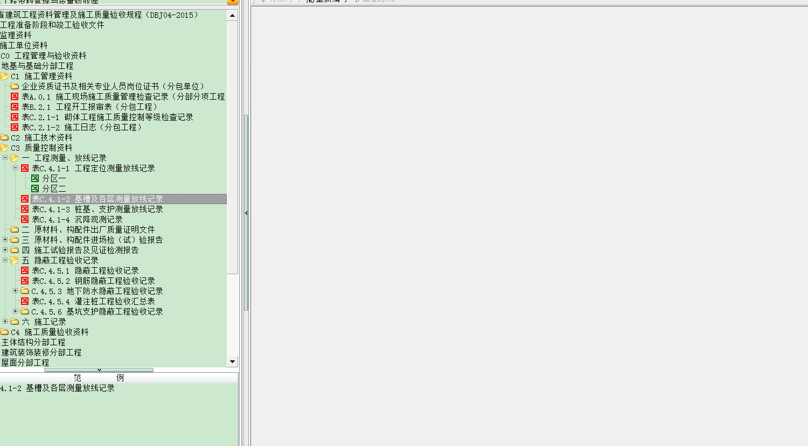Select 表C.4.1-3 桩基、支护测量放线记录
The height and width of the screenshot is (446, 808).
(x=97, y=209)
